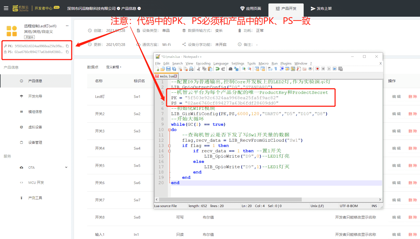Toggle Monitoring eye icon in Notepad++ toolbar
The height and width of the screenshot is (239, 420).
pyautogui.click(x=310, y=69)
